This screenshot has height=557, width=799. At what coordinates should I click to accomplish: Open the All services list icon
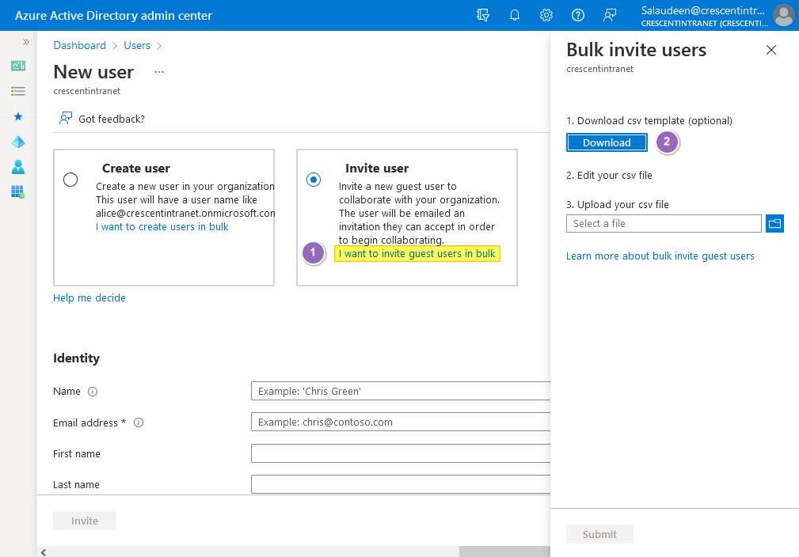click(x=18, y=91)
